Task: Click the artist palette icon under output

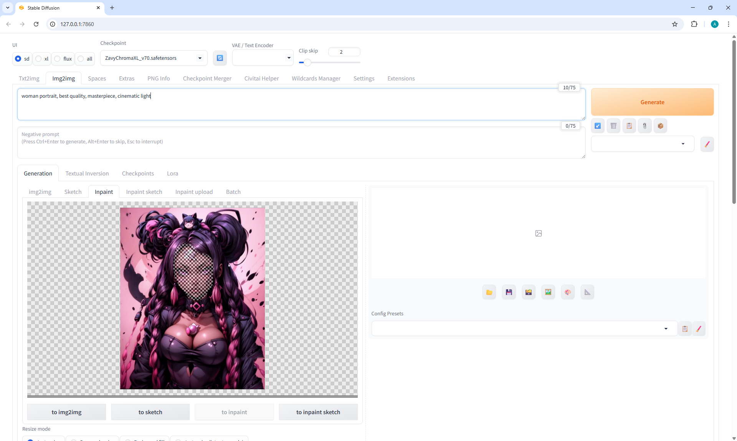Action: 568,292
